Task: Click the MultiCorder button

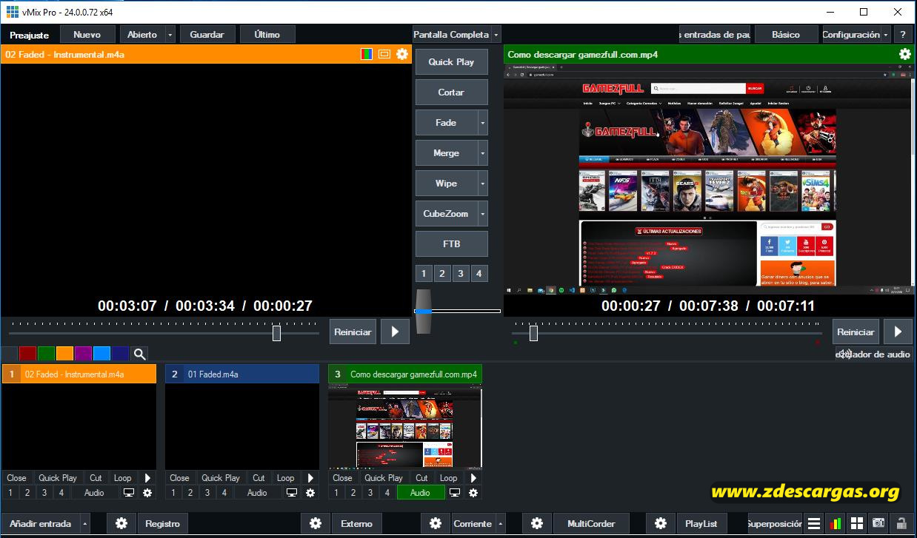Action: coord(591,523)
